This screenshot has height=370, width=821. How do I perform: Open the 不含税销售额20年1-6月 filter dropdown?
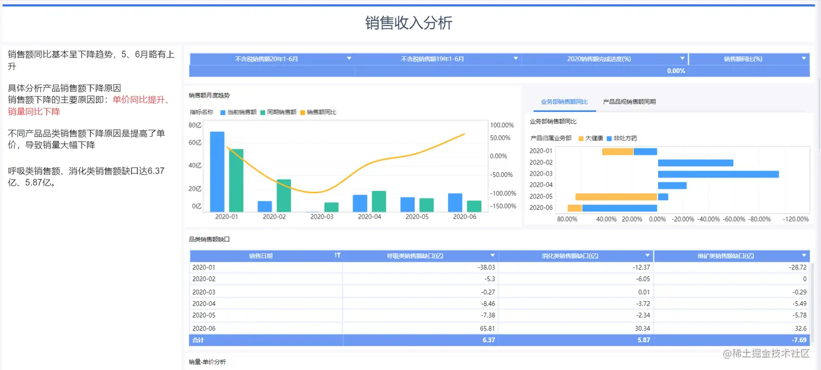[x=349, y=58]
